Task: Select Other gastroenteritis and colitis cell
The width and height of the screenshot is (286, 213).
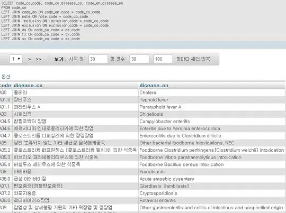Action: 212,208
